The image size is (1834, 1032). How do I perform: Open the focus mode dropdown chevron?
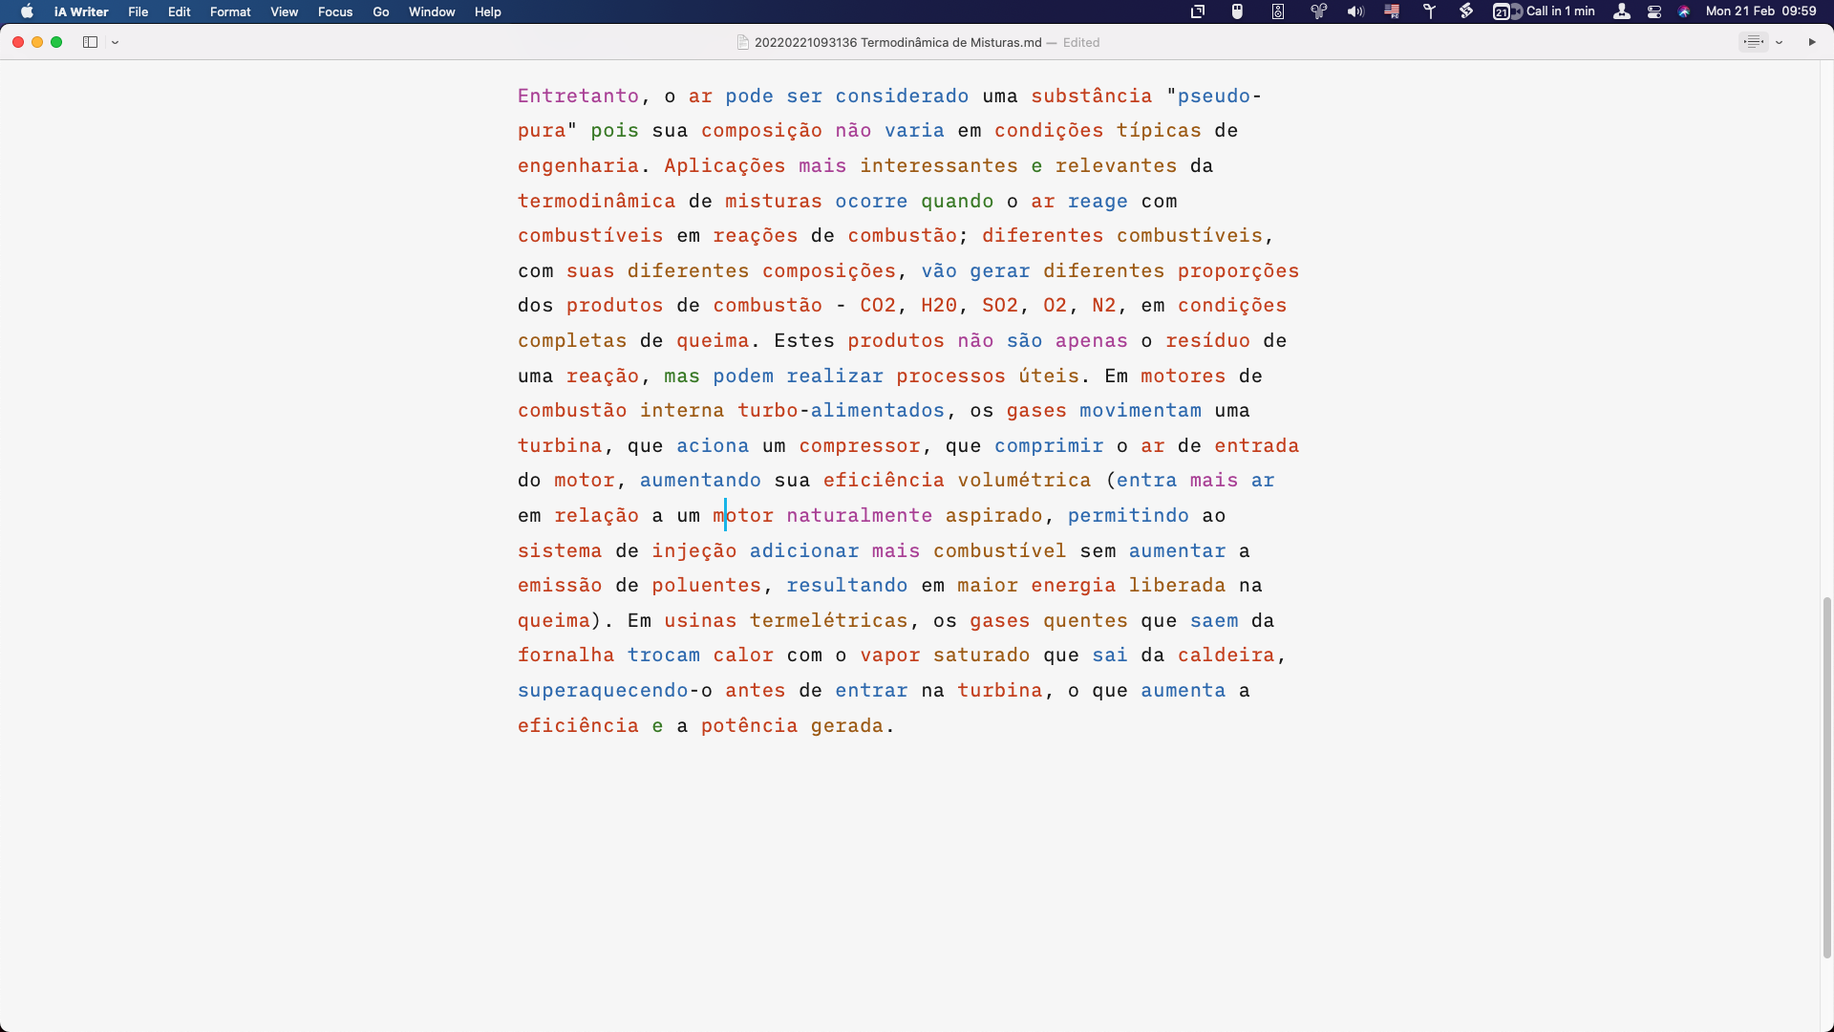tap(1779, 42)
